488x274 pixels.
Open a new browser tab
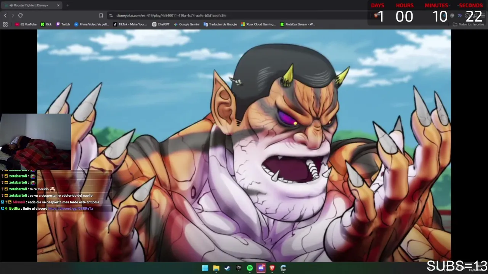point(67,5)
